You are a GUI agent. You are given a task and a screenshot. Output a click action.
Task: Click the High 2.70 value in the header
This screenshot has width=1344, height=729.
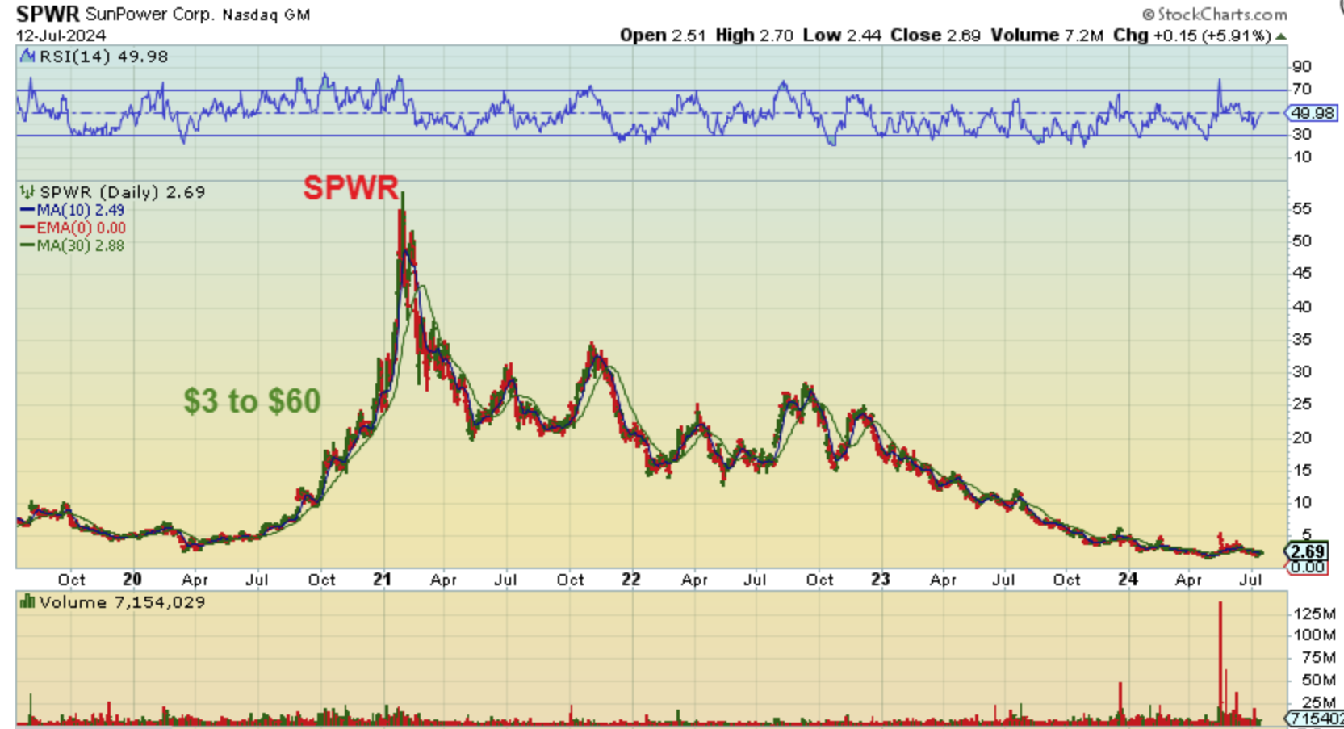(x=754, y=36)
